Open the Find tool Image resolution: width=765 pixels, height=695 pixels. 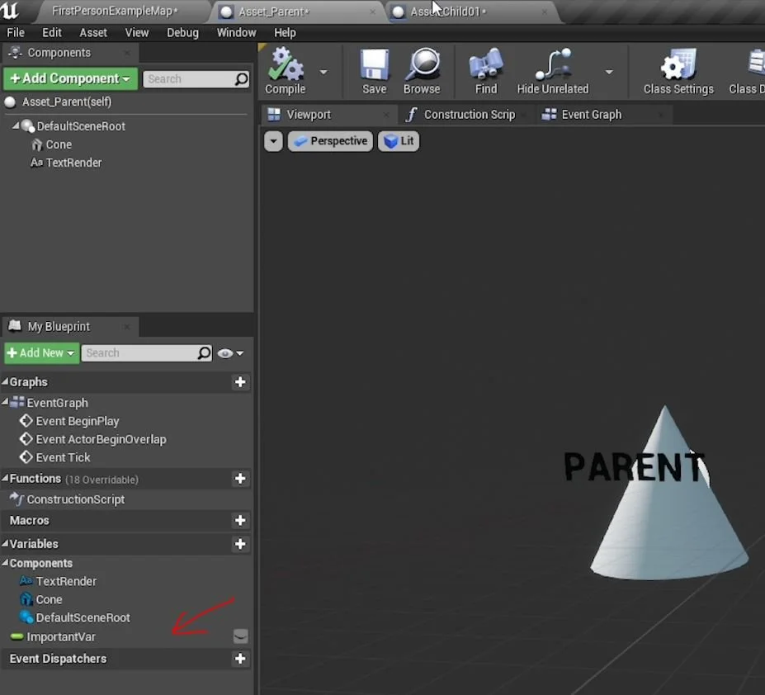click(x=484, y=70)
